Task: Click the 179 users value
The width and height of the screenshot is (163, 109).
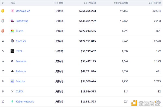Action: pos(158,51)
